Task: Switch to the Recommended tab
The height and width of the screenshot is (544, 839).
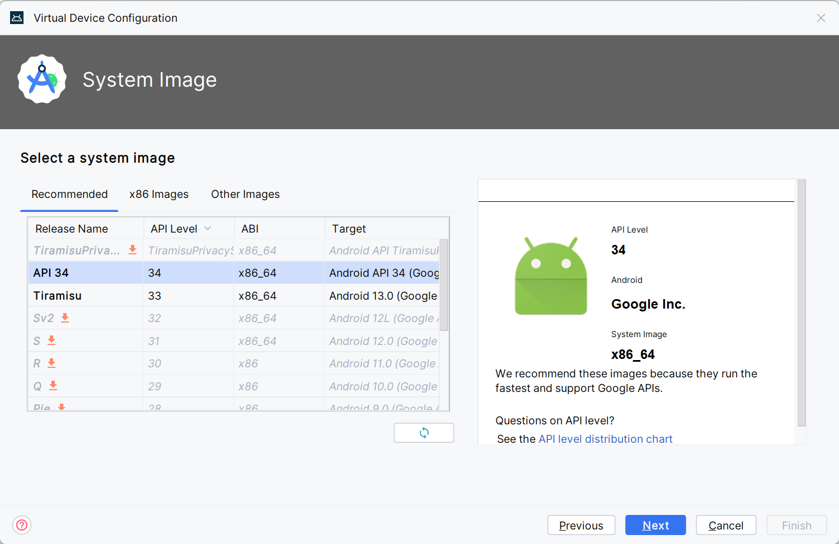Action: (69, 194)
